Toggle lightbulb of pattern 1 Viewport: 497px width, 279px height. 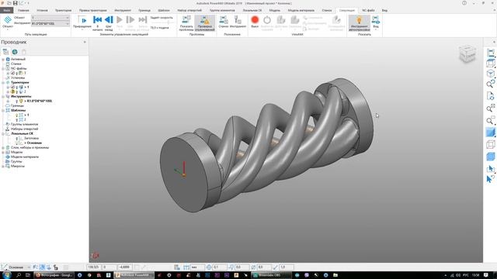click(17, 115)
